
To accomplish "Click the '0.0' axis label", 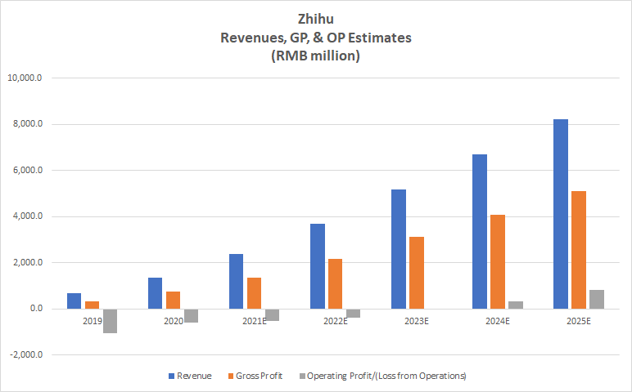I will click(36, 309).
